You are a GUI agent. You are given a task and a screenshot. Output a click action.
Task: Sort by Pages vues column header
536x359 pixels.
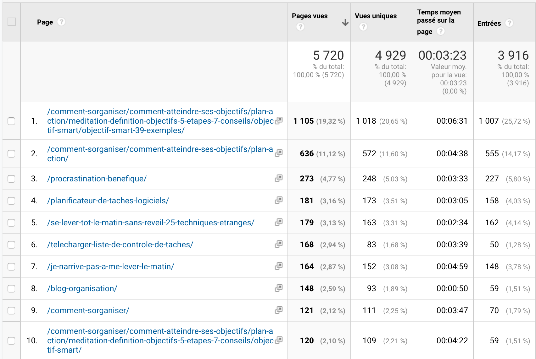pos(310,16)
